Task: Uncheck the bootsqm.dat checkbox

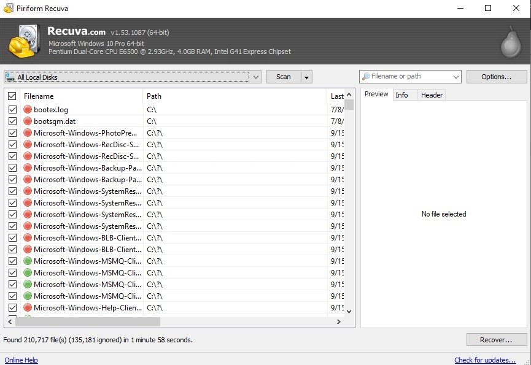Action: click(12, 121)
